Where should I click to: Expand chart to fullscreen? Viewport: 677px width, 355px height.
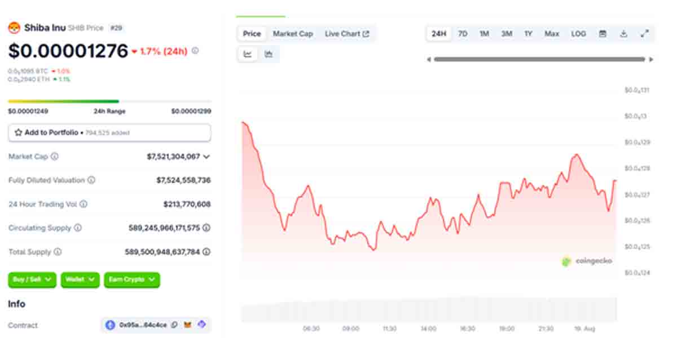(644, 34)
